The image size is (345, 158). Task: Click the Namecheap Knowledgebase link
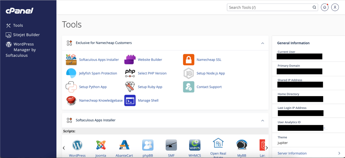[x=101, y=101]
